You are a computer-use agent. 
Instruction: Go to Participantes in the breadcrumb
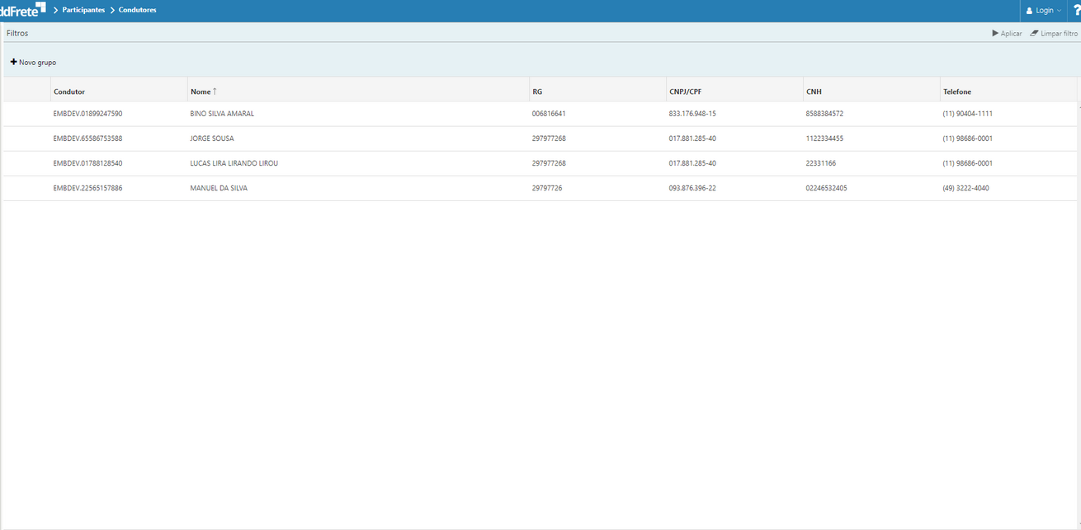(x=83, y=10)
